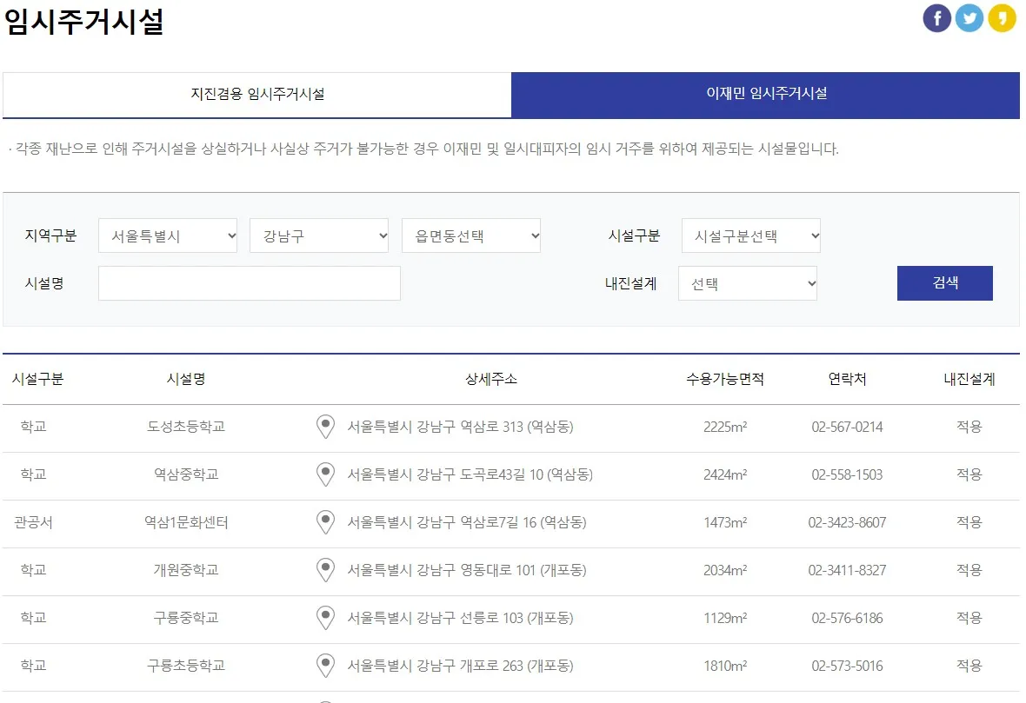
Task: Click the location icon next to 구룡중학교
Action: pyautogui.click(x=325, y=618)
